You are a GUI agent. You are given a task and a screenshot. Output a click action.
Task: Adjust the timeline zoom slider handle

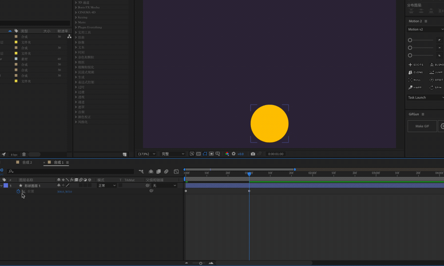(201, 263)
